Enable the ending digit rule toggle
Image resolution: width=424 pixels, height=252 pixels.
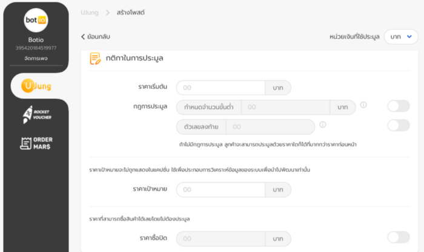coord(399,126)
